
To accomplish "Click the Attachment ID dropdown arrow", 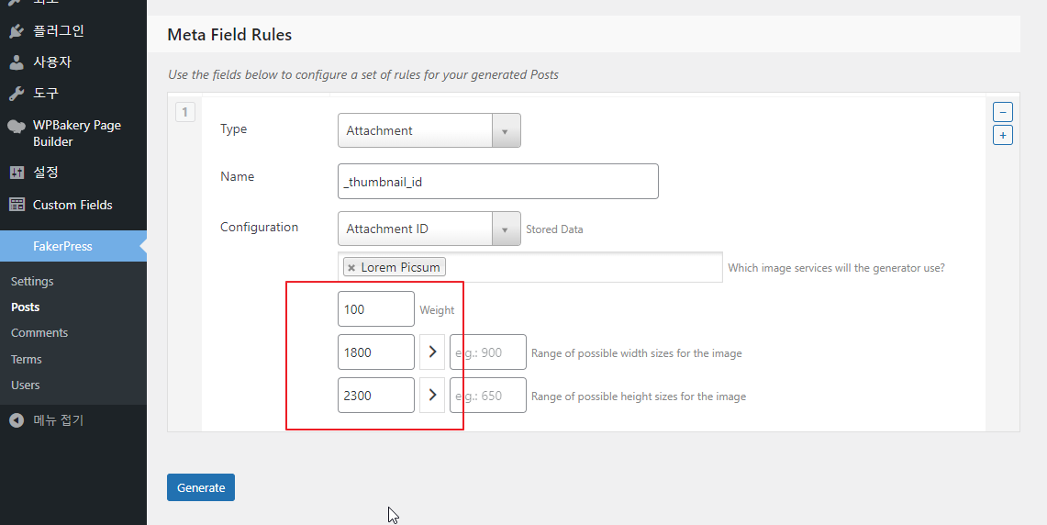I will [506, 229].
